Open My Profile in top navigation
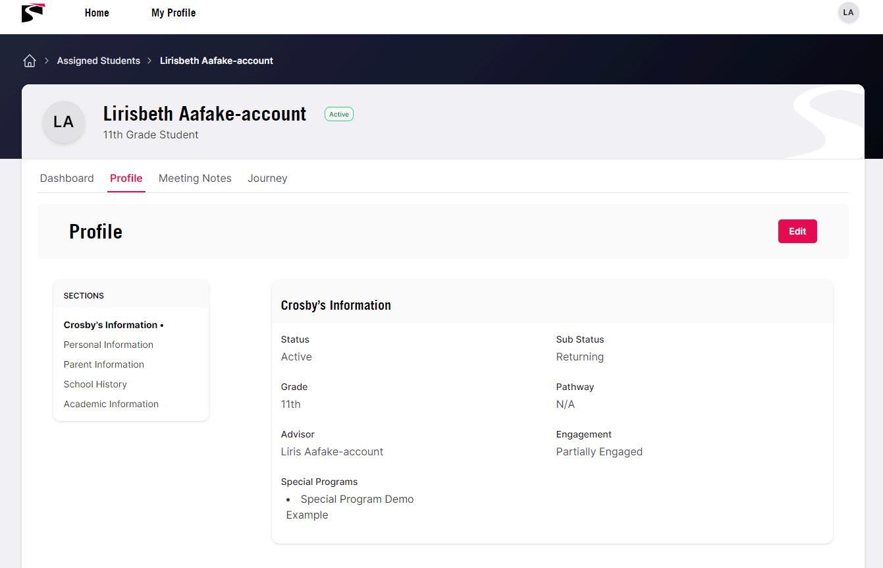The width and height of the screenshot is (883, 568). tap(173, 13)
